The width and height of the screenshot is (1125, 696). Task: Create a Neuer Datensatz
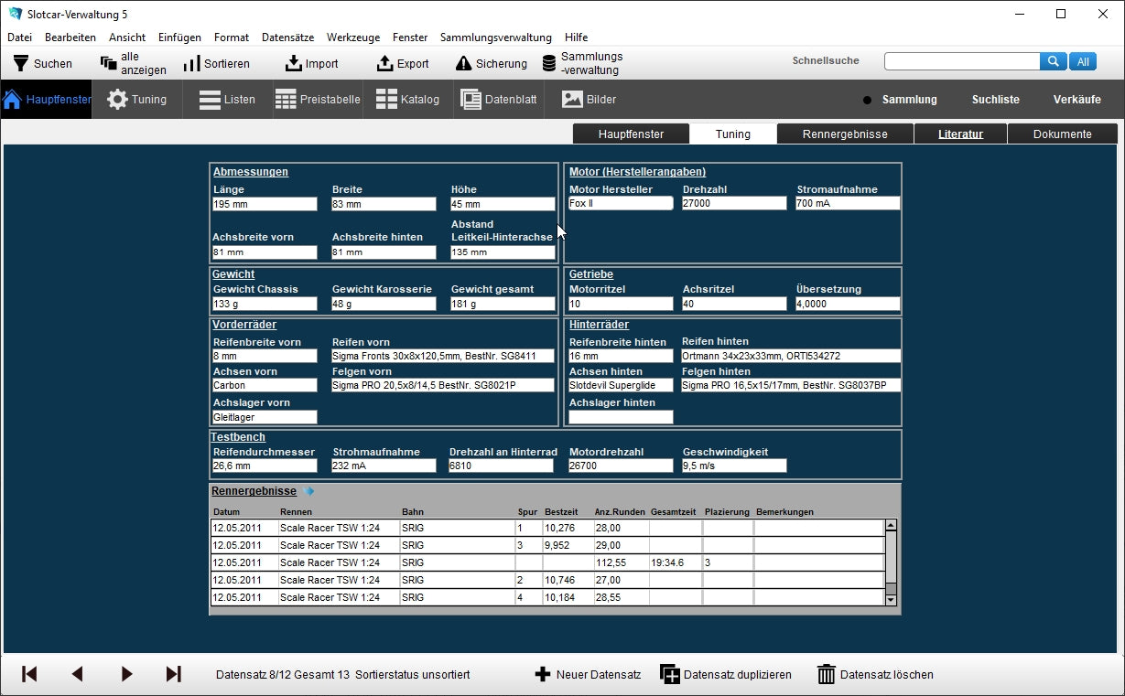[x=543, y=674]
